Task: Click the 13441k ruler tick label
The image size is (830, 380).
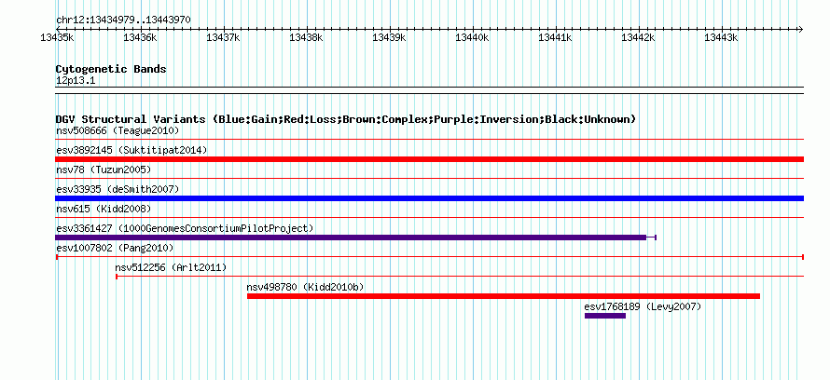Action: (555, 37)
